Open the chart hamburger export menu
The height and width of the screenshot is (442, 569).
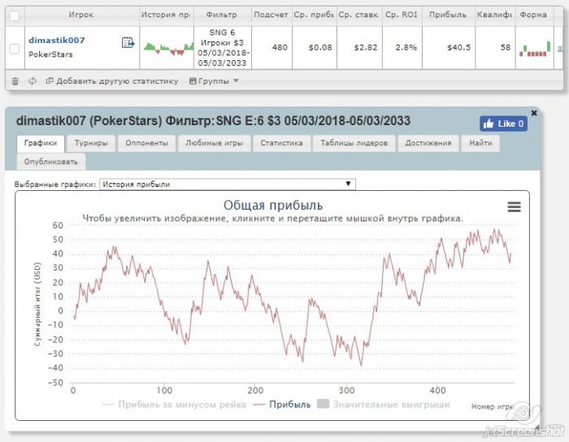[514, 206]
